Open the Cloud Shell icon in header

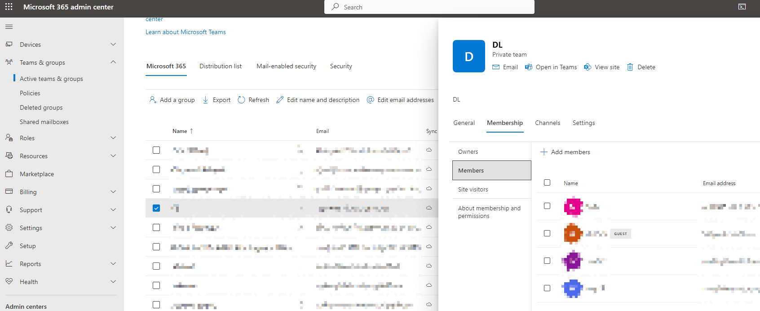tap(742, 7)
